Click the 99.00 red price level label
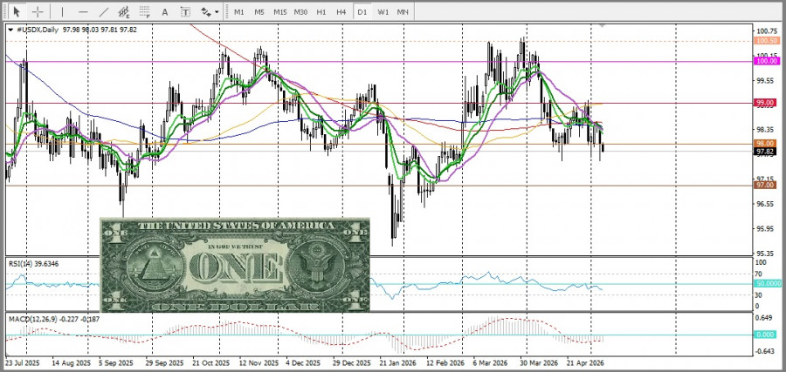This screenshot has height=372, width=786. (x=766, y=102)
